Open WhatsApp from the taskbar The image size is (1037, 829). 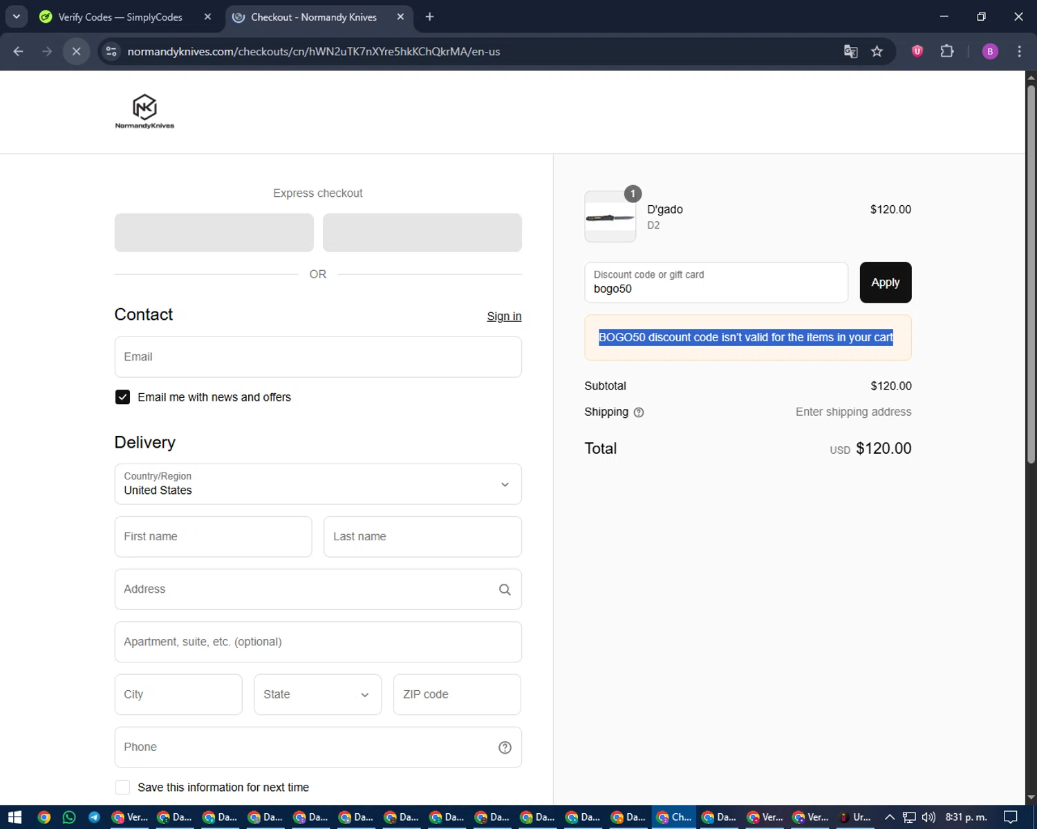point(69,817)
